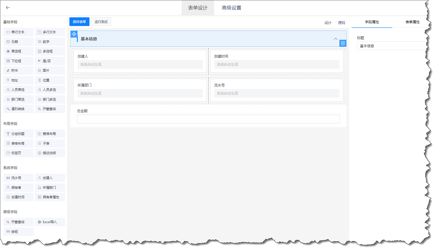Add a 是/否 switch field

coord(50,61)
